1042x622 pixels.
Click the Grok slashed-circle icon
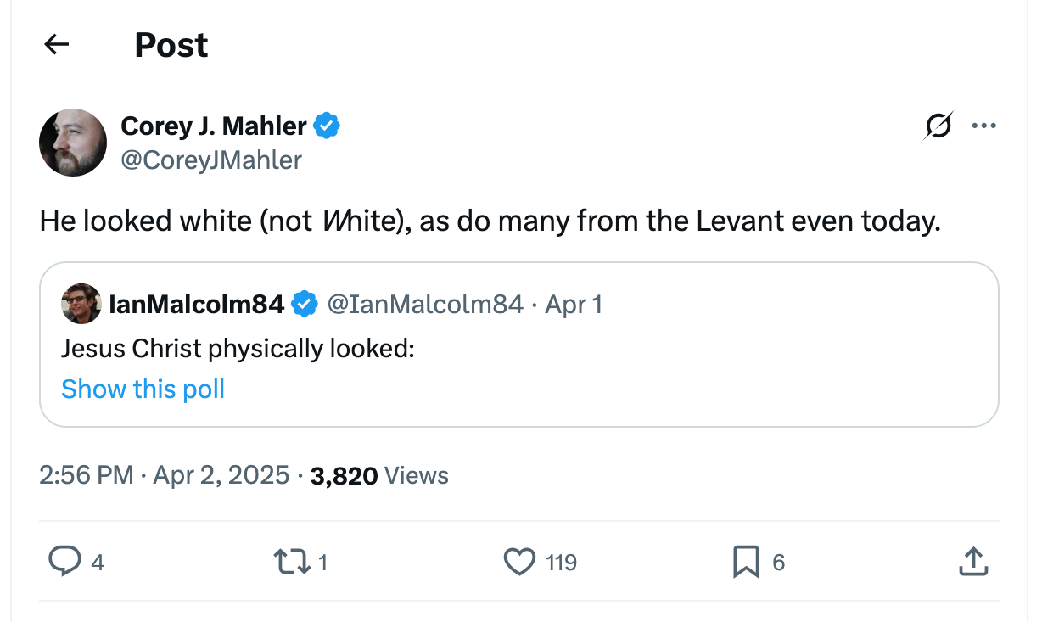tap(938, 126)
